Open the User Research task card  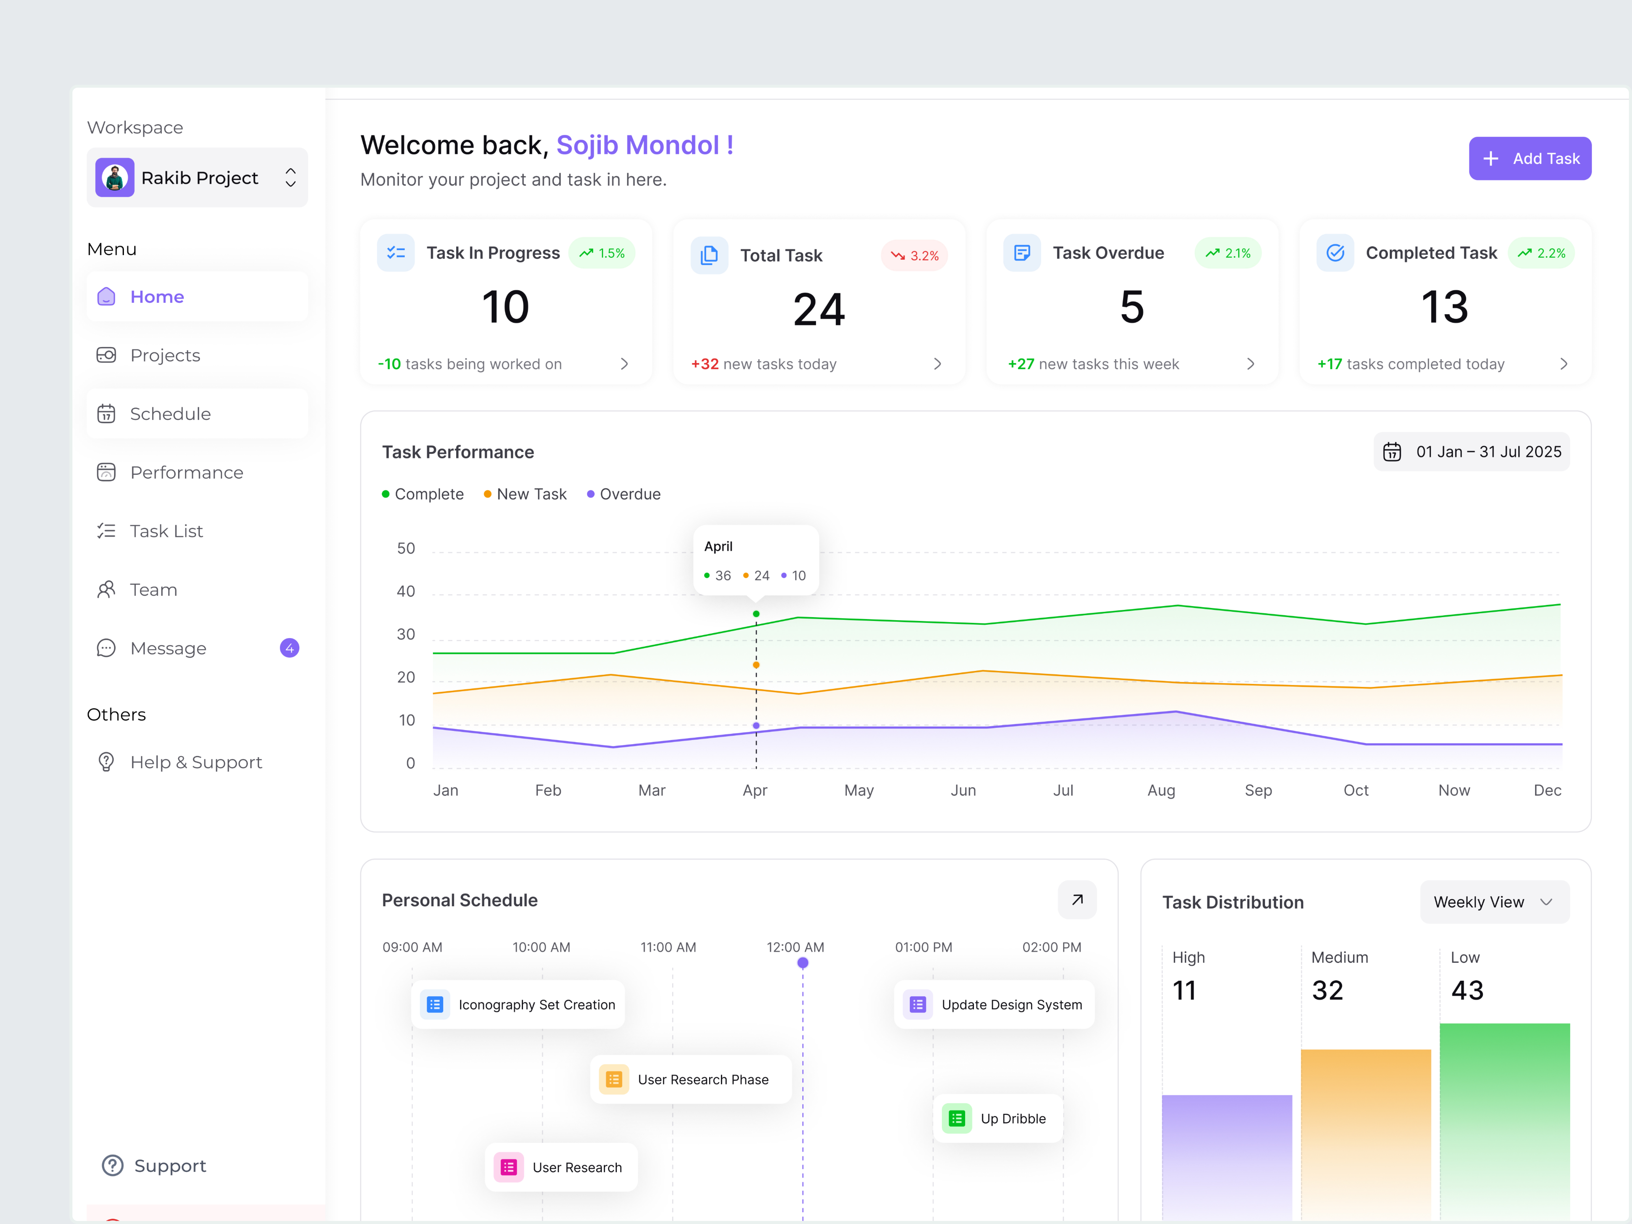pyautogui.click(x=562, y=1167)
